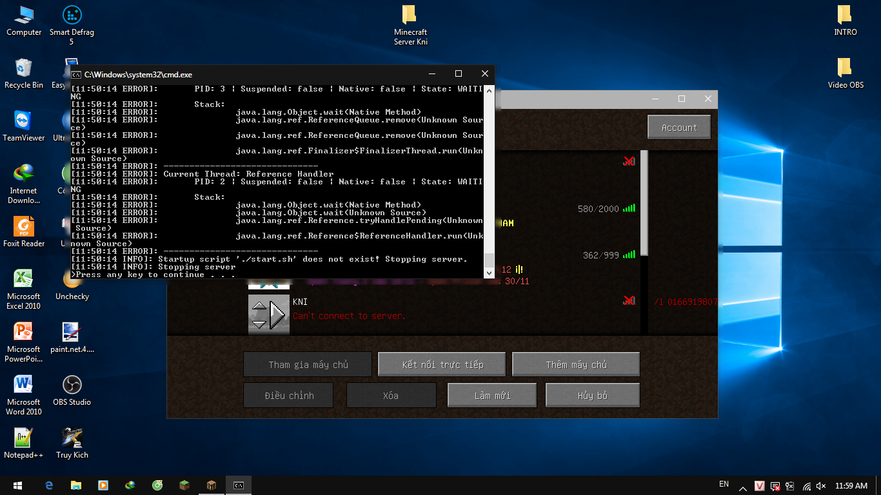Open the Video OBS folder
This screenshot has width=881, height=495.
click(846, 73)
